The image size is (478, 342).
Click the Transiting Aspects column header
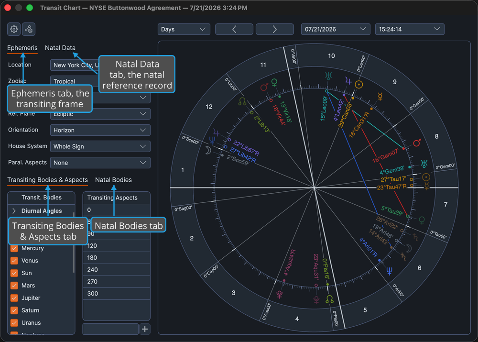tap(117, 198)
